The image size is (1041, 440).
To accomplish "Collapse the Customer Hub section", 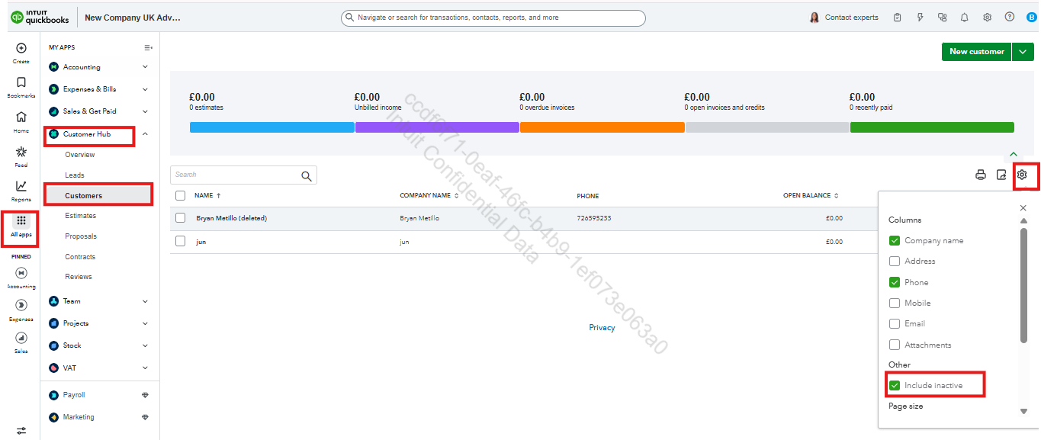I will (145, 134).
